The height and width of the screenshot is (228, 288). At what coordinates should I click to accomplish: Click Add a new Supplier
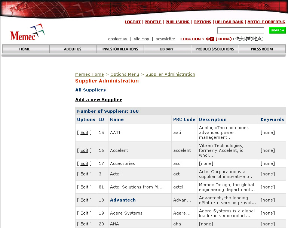click(x=98, y=100)
